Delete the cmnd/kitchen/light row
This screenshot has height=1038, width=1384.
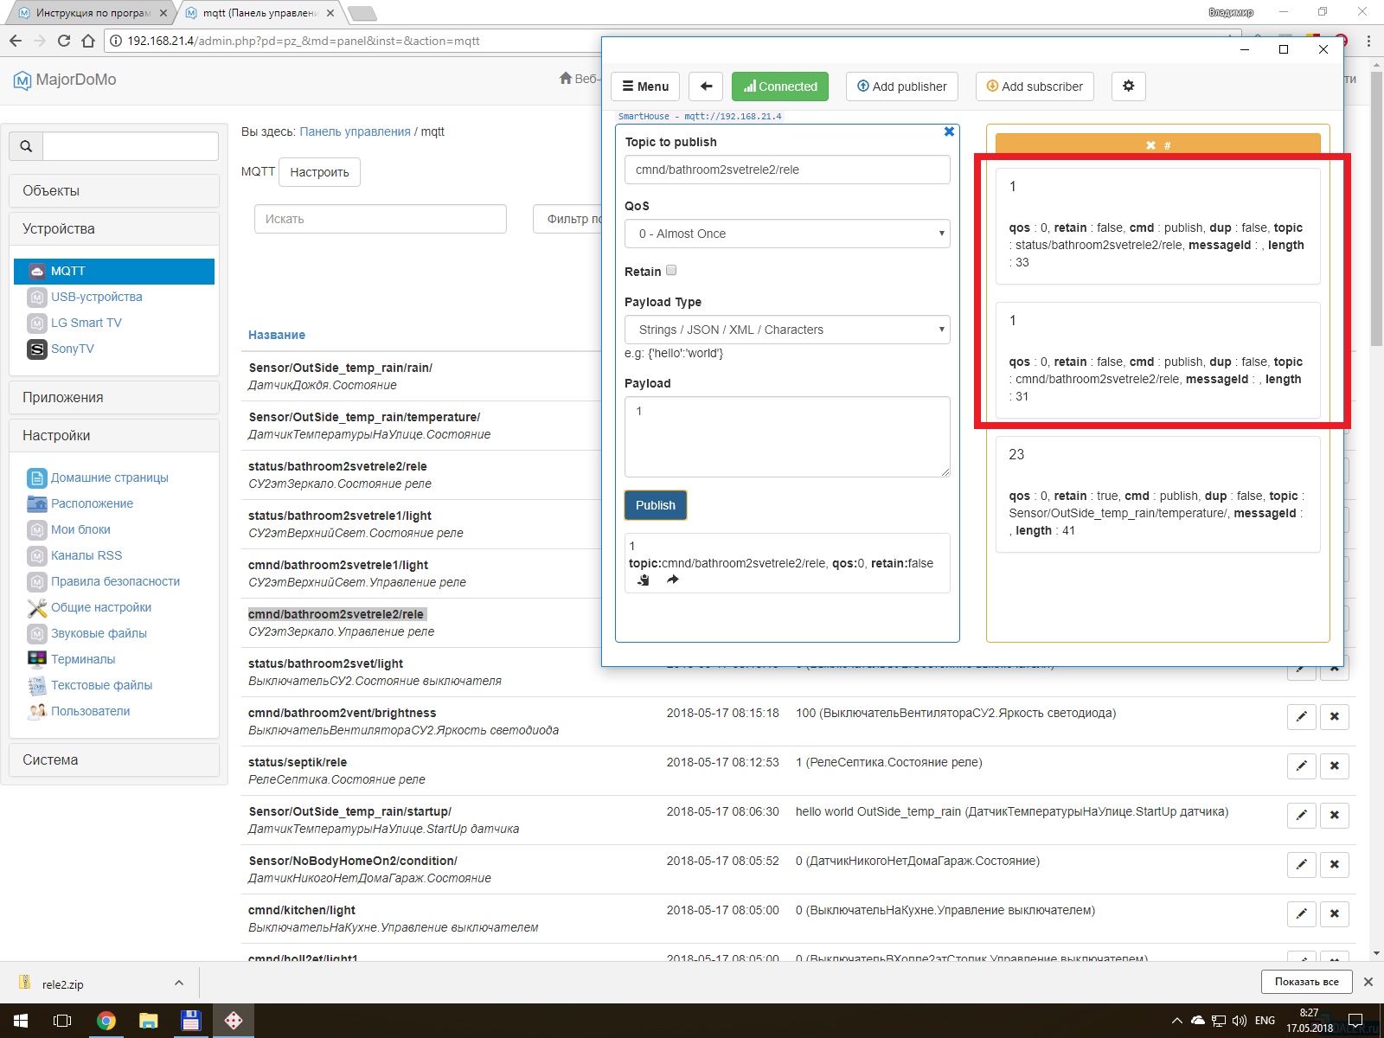pyautogui.click(x=1335, y=913)
